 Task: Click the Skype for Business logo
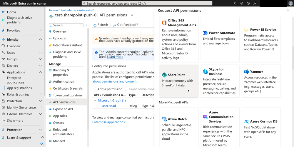(205, 72)
